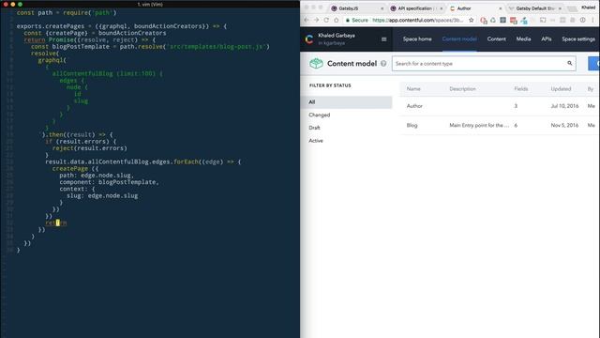Click the circled info extension icon

point(582,20)
